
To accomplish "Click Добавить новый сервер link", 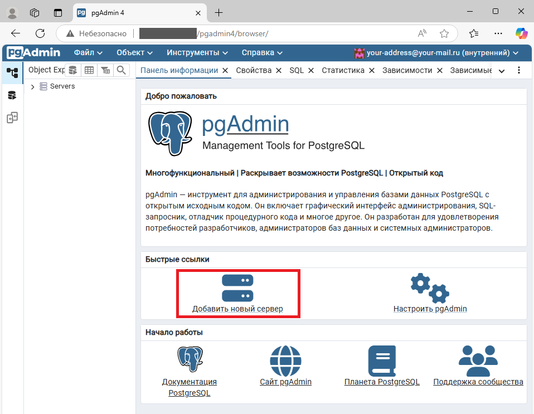I will [x=237, y=309].
